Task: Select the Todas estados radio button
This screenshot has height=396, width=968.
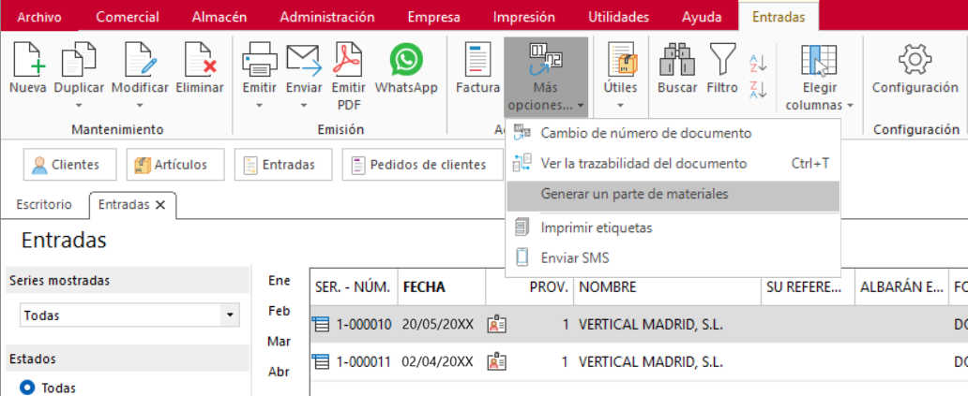Action: pyautogui.click(x=28, y=388)
